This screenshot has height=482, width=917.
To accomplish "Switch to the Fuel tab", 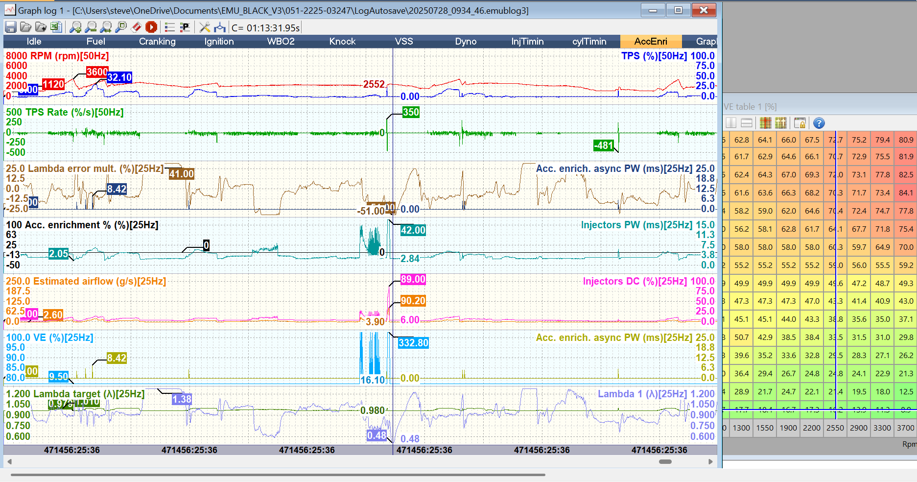I will coord(95,41).
